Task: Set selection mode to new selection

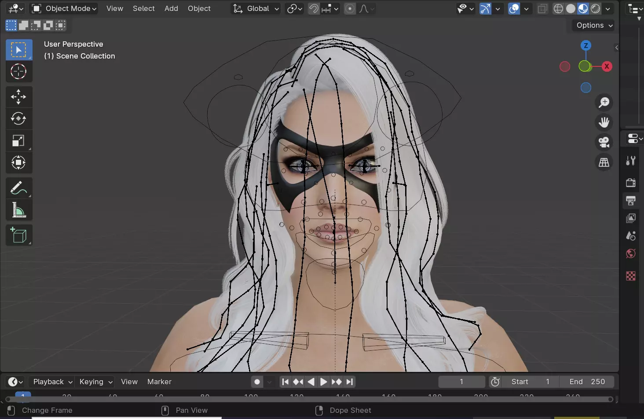Action: tap(11, 26)
